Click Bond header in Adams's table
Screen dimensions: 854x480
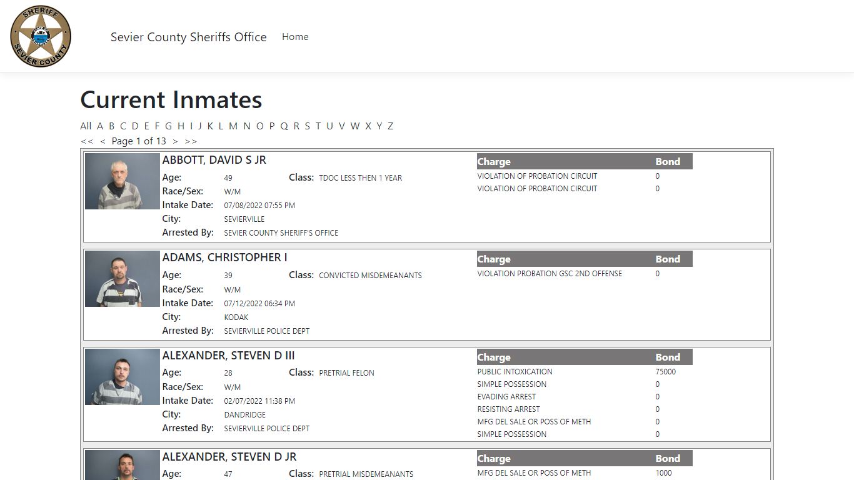(x=668, y=259)
